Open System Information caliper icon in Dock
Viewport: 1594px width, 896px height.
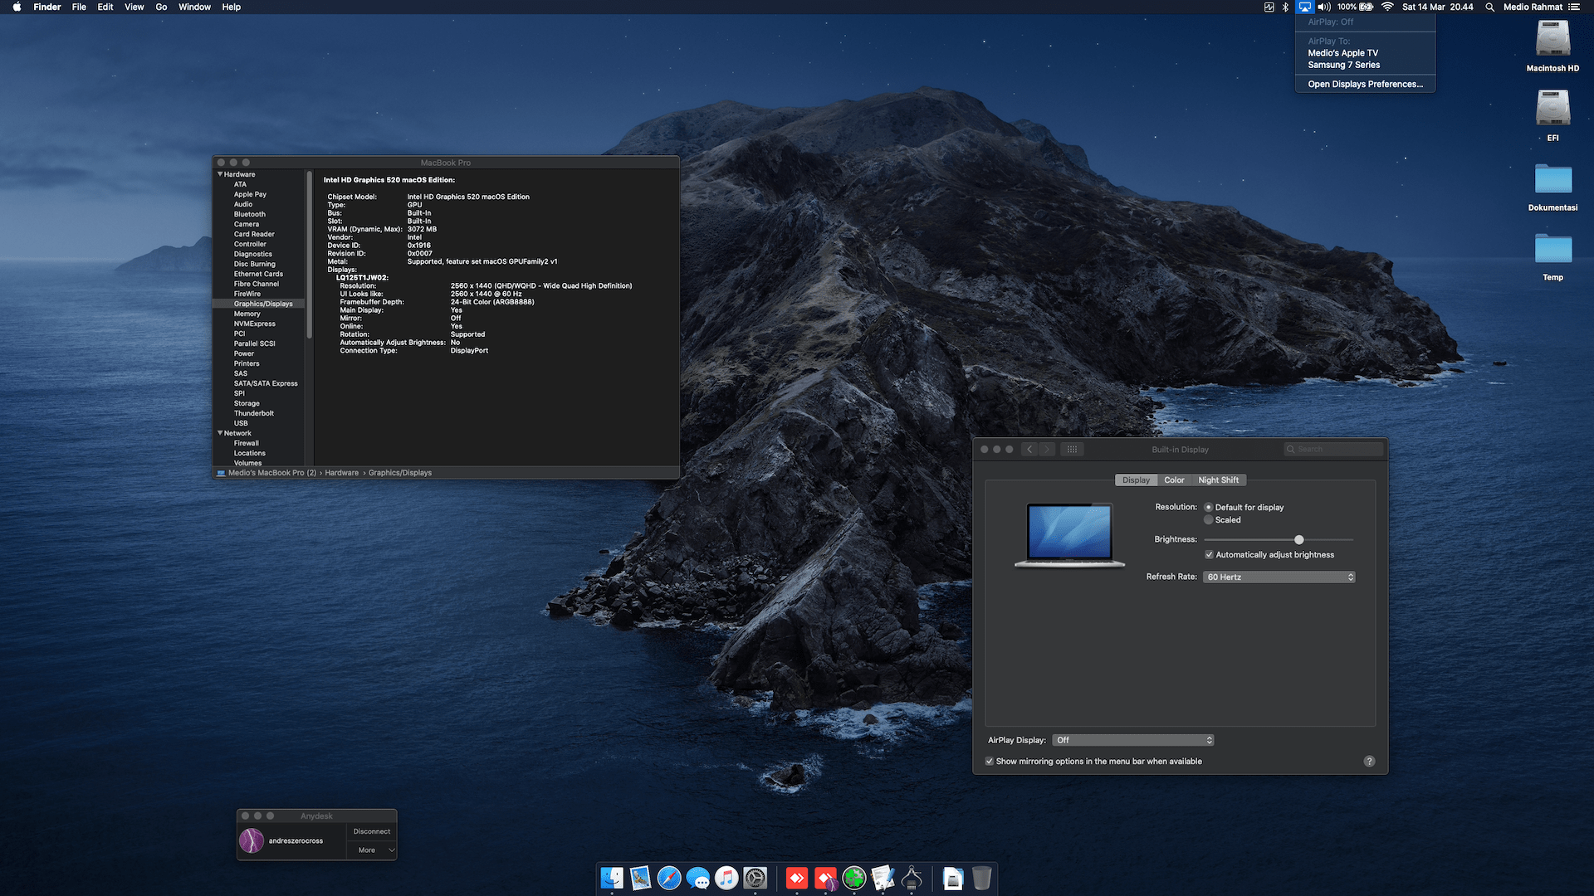point(912,878)
